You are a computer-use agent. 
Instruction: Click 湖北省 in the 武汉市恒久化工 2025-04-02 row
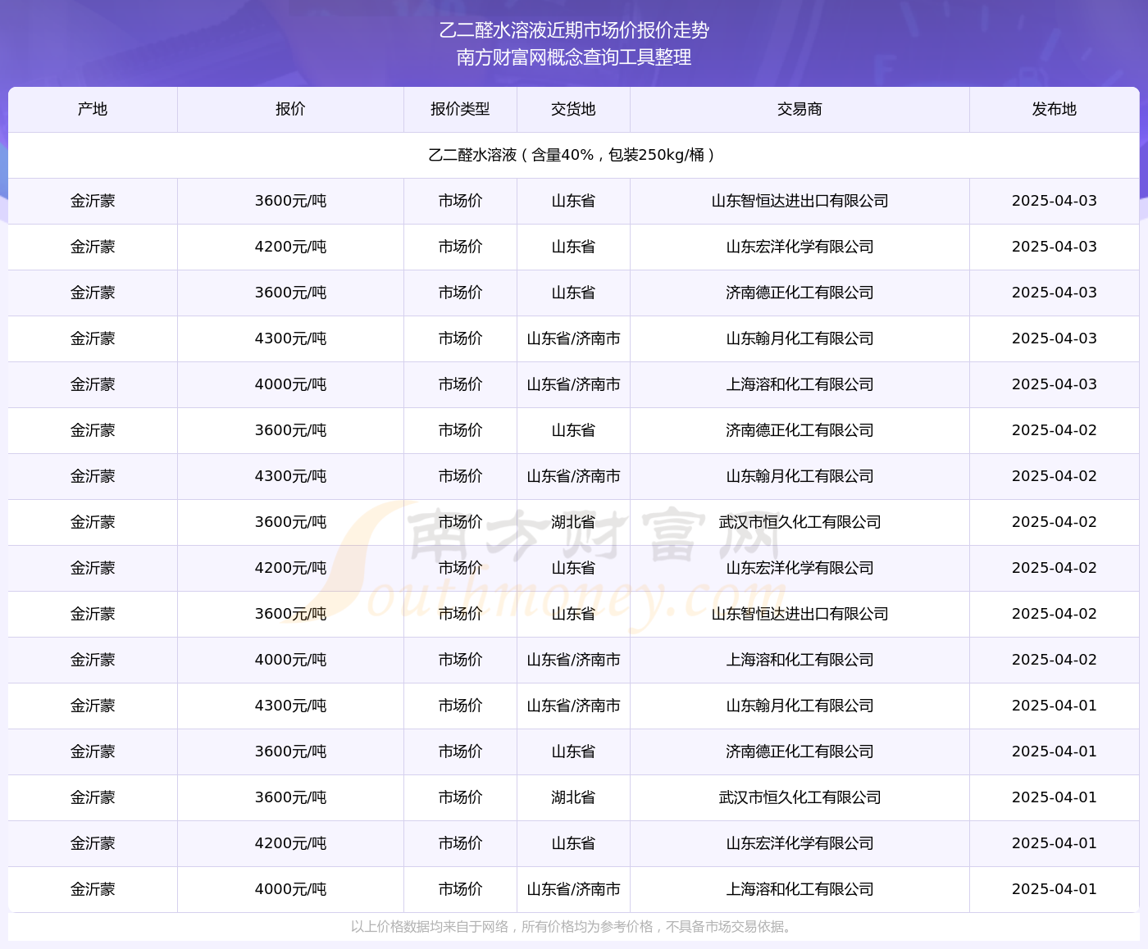(x=573, y=522)
